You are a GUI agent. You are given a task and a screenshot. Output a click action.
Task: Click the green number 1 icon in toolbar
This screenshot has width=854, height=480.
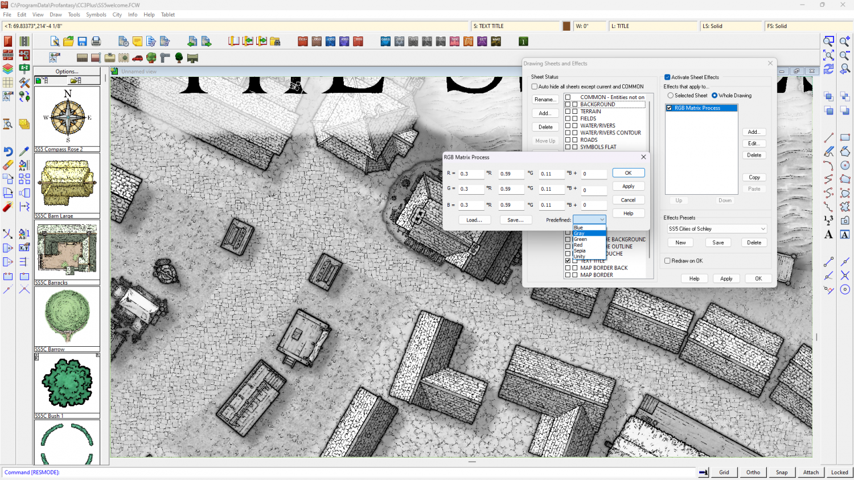523,42
